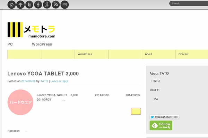The width and height of the screenshot is (208, 138).
Task: Click the Home icon in top bar
Action: click(x=11, y=4)
